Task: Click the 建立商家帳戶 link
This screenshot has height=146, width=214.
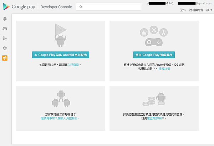Action: (155, 118)
